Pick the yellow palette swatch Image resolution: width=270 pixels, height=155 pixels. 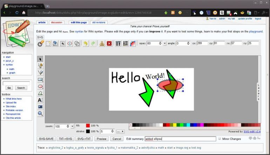tap(175, 125)
